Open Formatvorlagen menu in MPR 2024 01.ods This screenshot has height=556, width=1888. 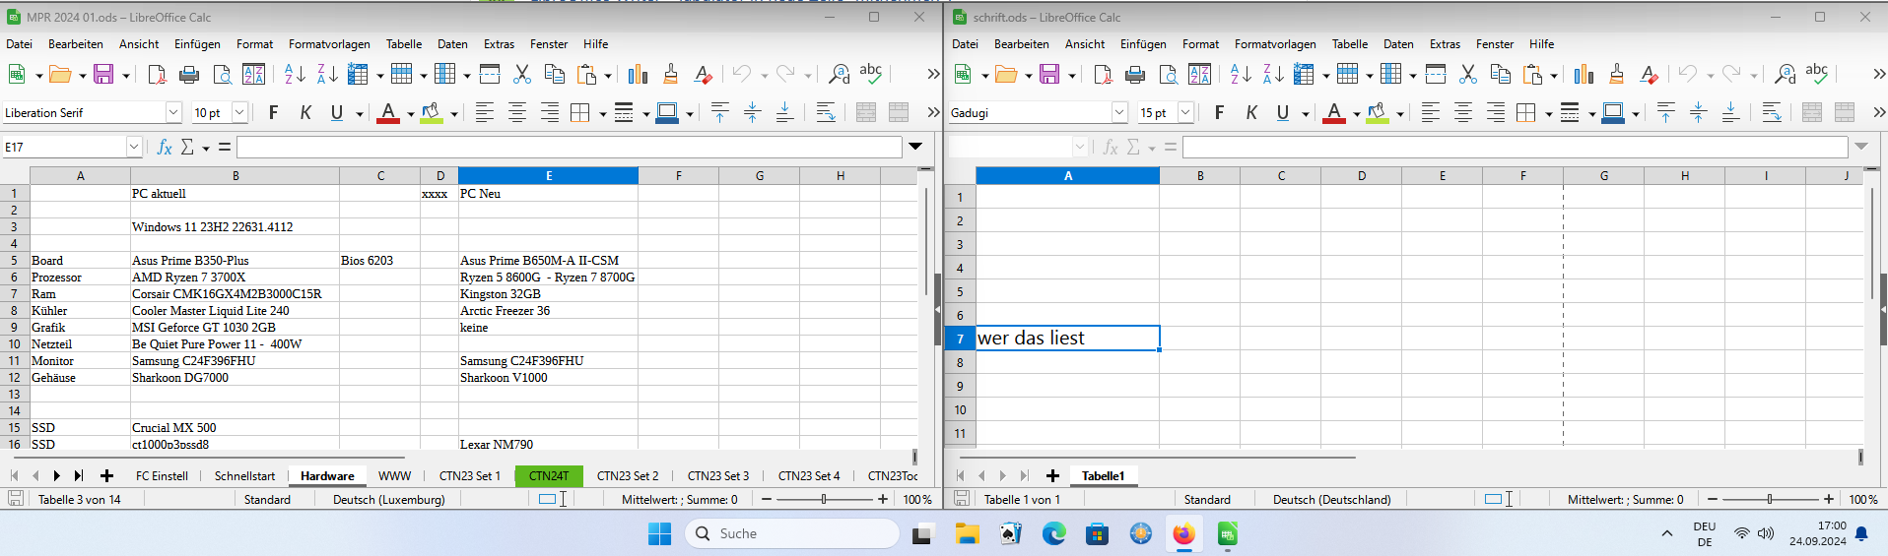point(329,44)
